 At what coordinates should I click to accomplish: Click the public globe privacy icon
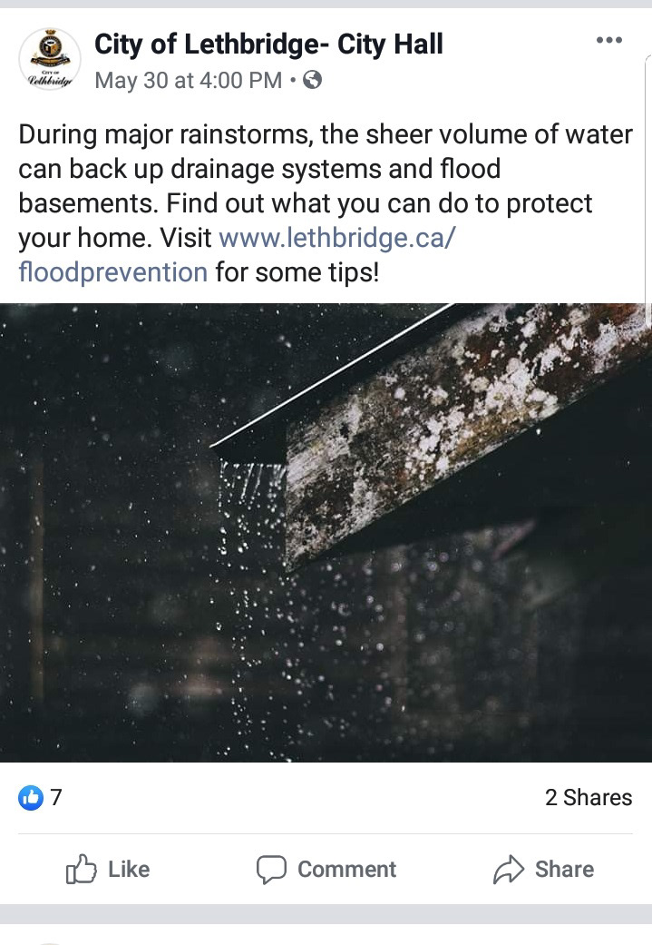[312, 80]
